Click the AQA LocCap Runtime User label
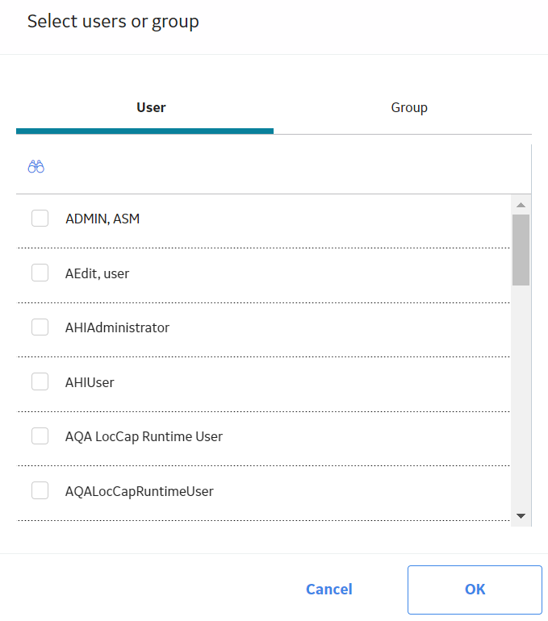Viewport: 548px width, 621px height. click(144, 436)
